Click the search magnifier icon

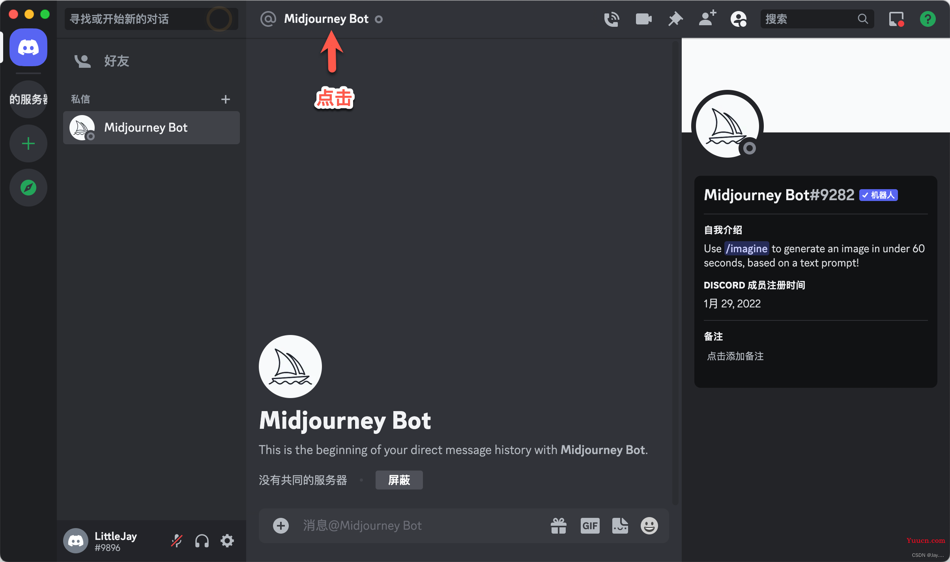tap(863, 19)
